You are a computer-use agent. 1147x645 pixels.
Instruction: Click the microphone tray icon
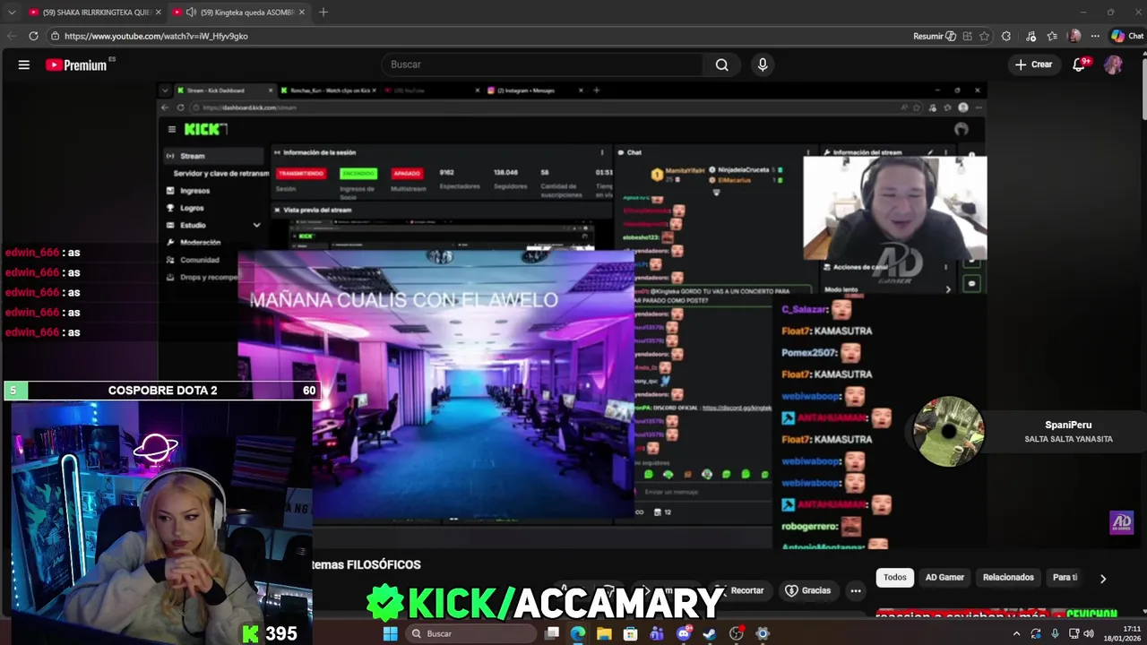click(1055, 633)
